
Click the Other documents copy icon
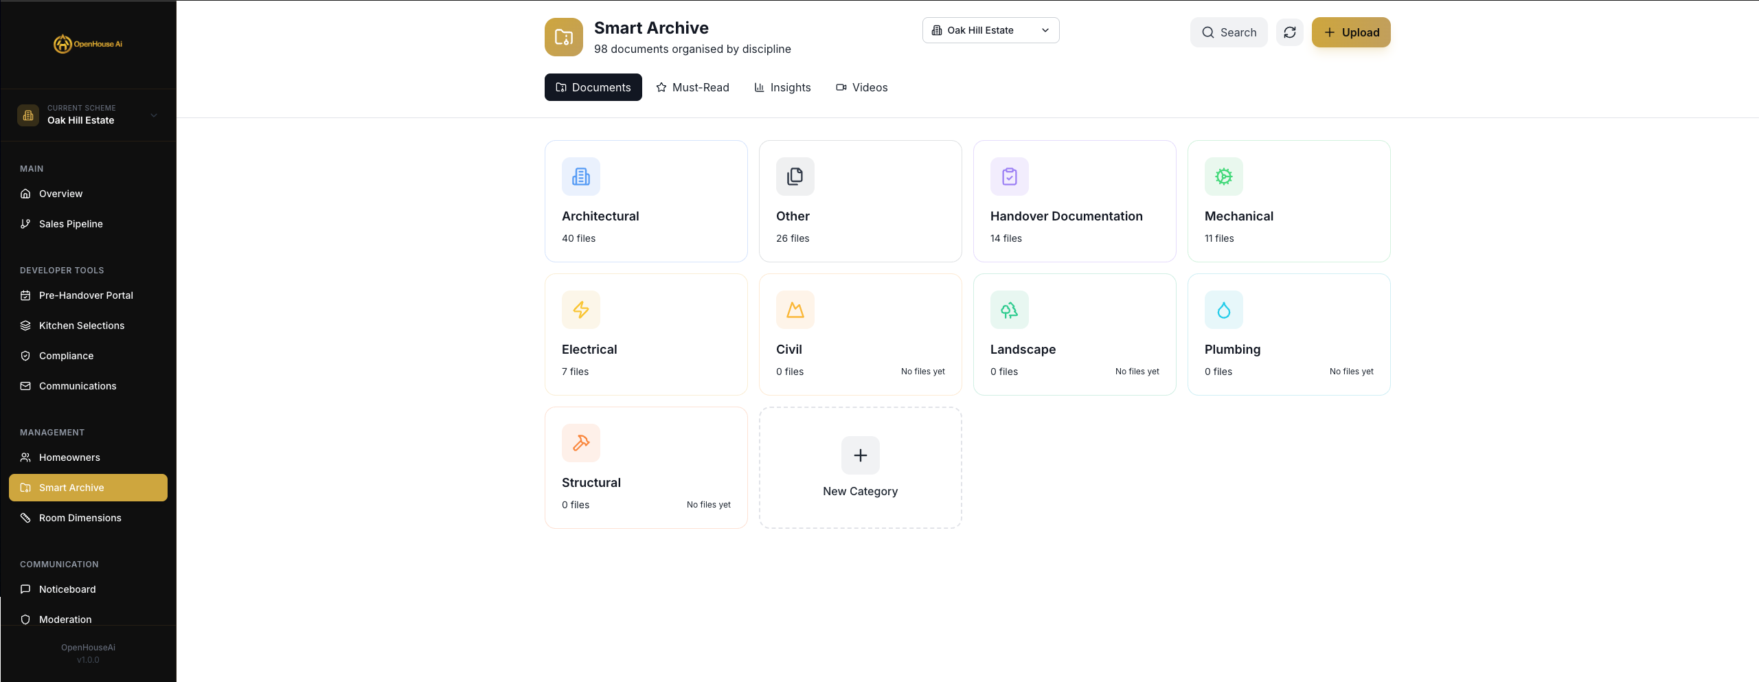(x=795, y=176)
